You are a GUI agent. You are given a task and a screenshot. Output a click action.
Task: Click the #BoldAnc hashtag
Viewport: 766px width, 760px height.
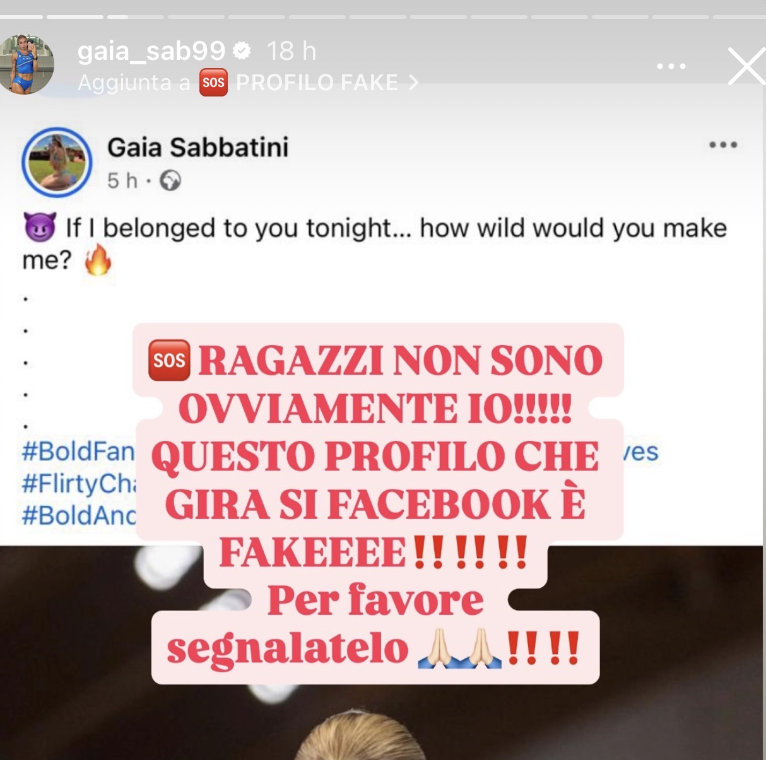click(79, 515)
